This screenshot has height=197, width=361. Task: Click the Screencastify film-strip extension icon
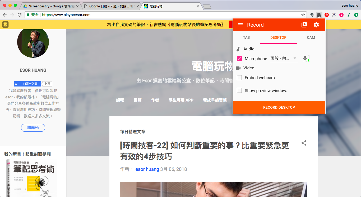(319, 15)
